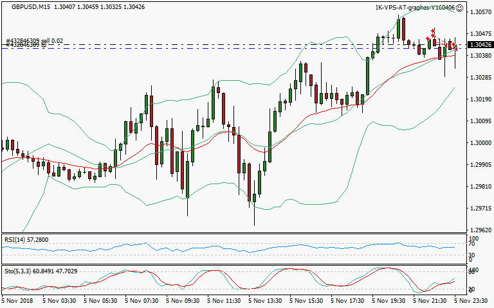This screenshot has height=308, width=494.
Task: Click the 5 Nov 13:30 time label
Action: (266, 301)
